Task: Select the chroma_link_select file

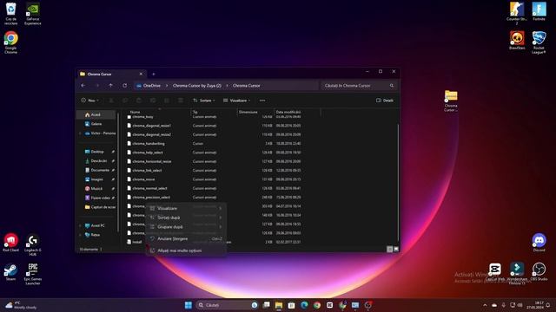Action: coord(147,171)
